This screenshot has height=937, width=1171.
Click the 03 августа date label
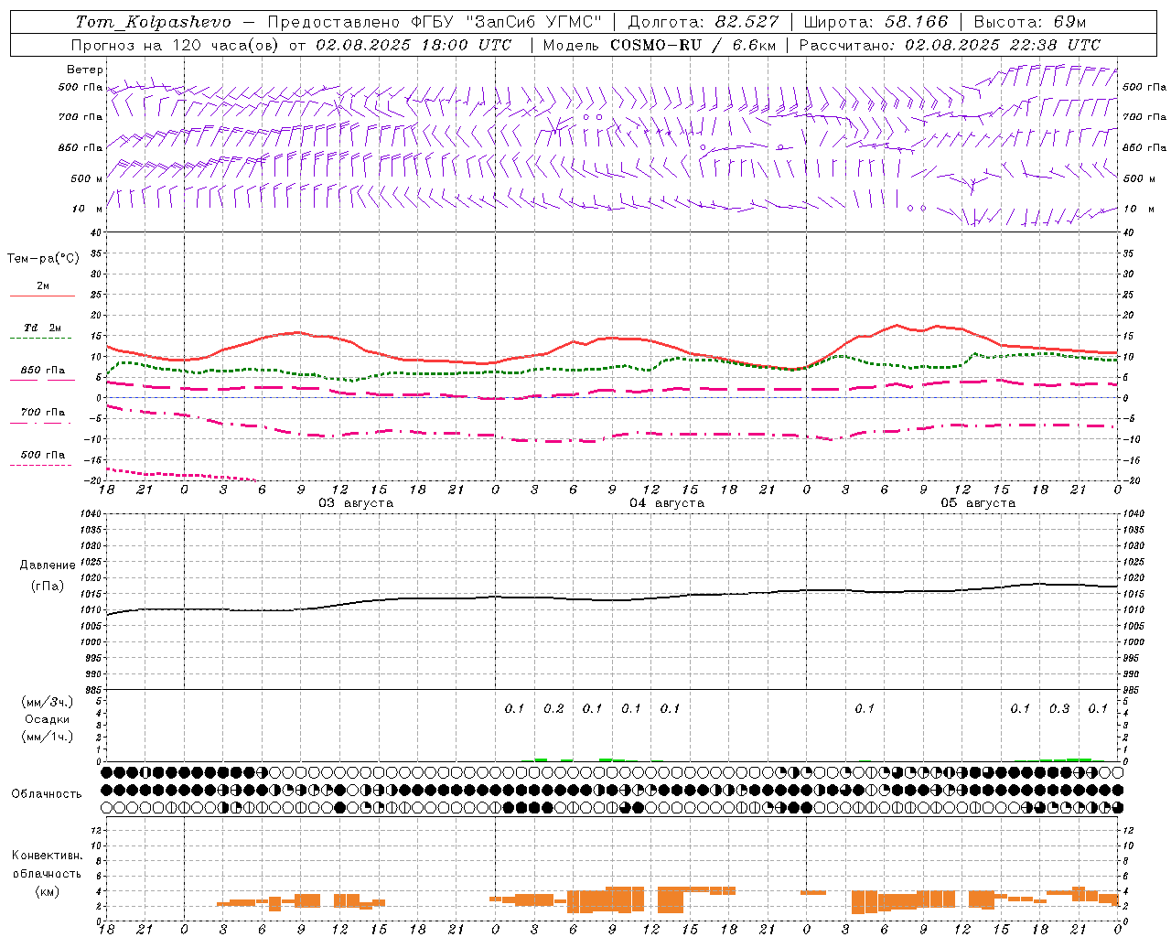356,503
